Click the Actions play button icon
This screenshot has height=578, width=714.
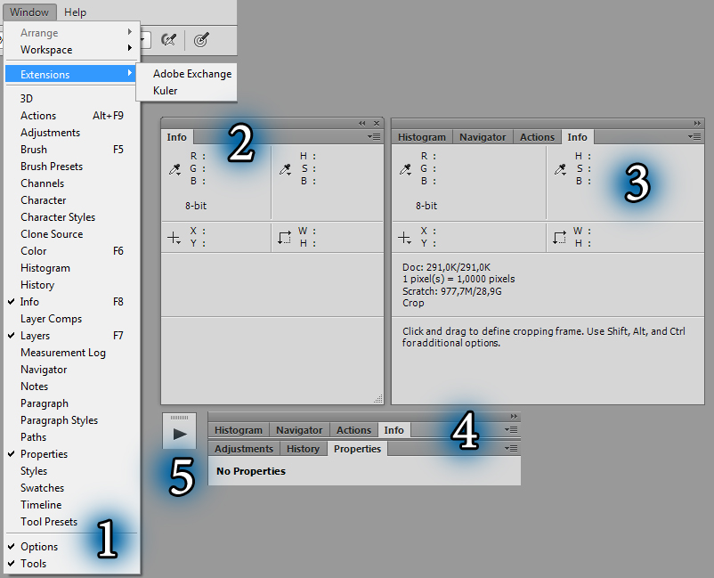180,434
